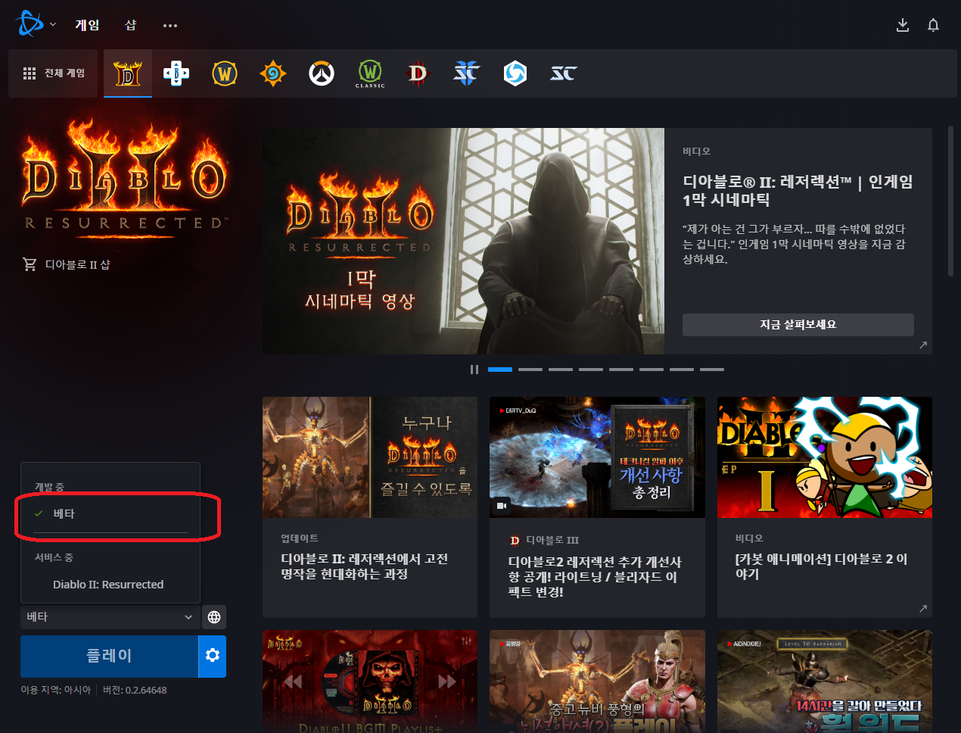Open the Battle.net logo menu
This screenshot has height=733, width=961.
30,24
